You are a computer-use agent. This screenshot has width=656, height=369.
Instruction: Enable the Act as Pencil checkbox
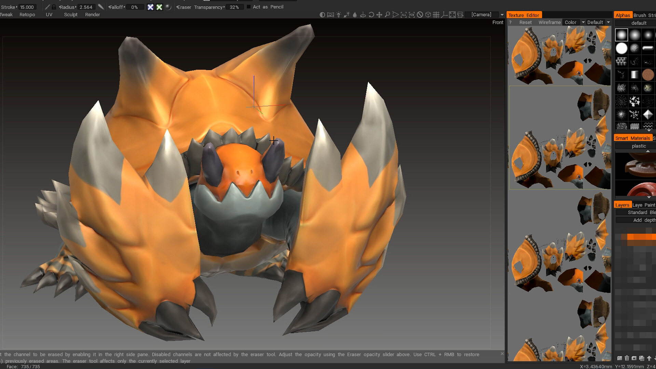(249, 7)
